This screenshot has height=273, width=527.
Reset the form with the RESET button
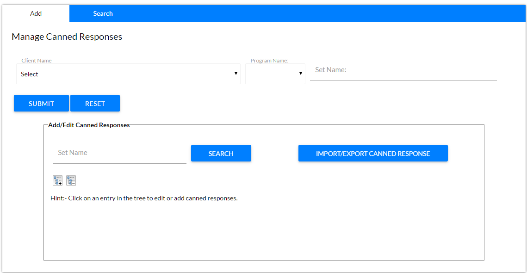click(95, 103)
